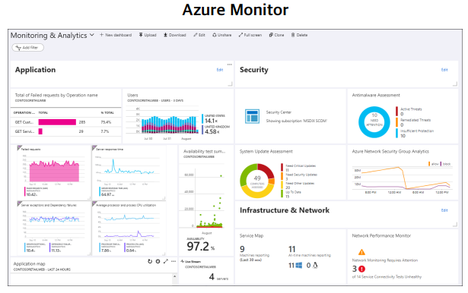This screenshot has width=468, height=293.
Task: Expand the Application map tile
Action: pyautogui.click(x=166, y=261)
